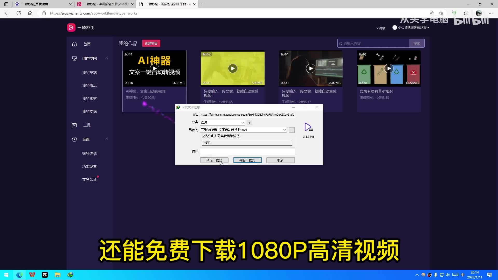The image size is (498, 280).
Task: Open the WPS icon in taskbar
Action: [32, 275]
